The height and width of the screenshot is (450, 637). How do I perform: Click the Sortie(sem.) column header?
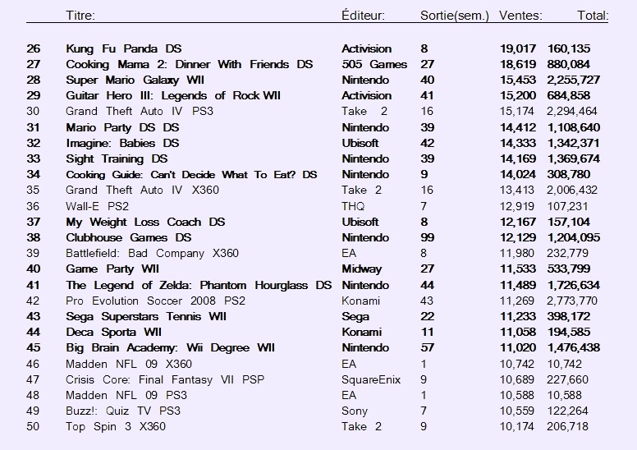455,16
